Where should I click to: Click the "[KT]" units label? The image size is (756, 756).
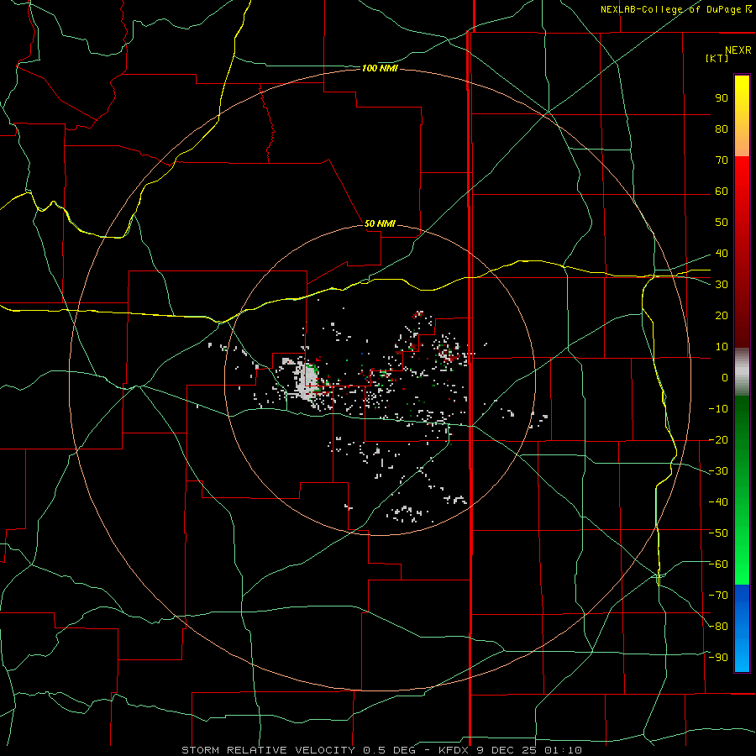pyautogui.click(x=717, y=58)
